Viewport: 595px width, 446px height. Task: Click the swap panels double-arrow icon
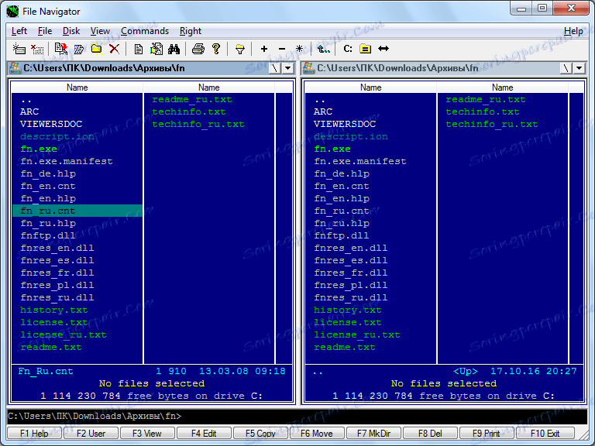pyautogui.click(x=383, y=49)
